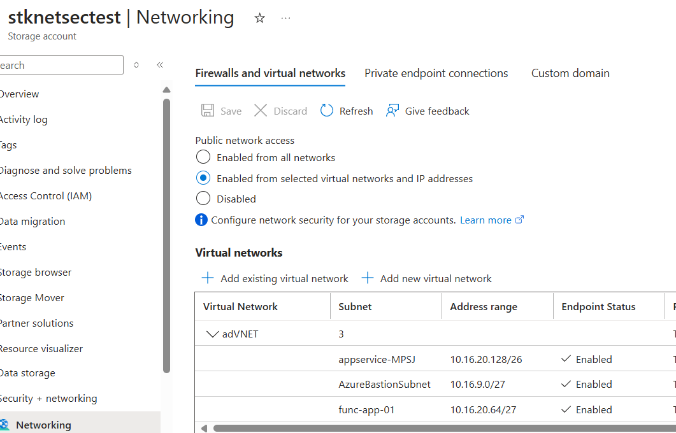Click the sidebar scroll up arrow
Screen dimensions: 676x433
(167, 90)
